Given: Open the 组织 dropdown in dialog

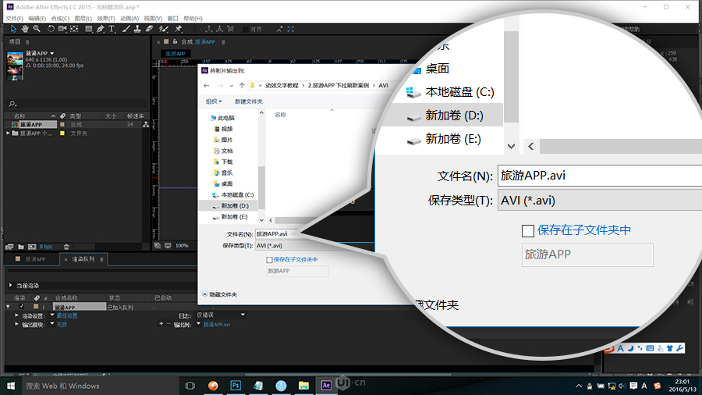Looking at the screenshot, I should point(214,101).
